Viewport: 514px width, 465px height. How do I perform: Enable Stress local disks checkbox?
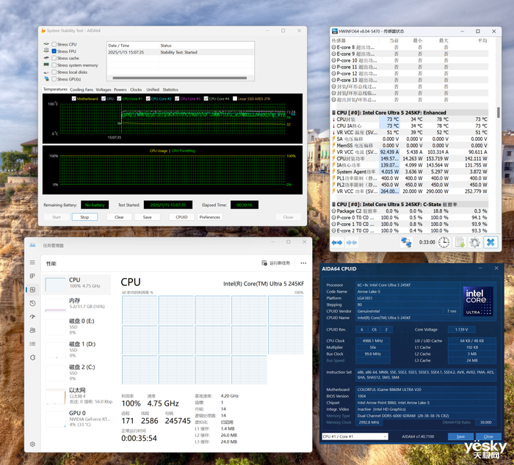(x=54, y=72)
